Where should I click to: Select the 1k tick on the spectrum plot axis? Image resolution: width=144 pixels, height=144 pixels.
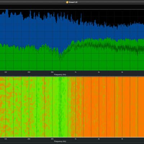coord(76,72)
